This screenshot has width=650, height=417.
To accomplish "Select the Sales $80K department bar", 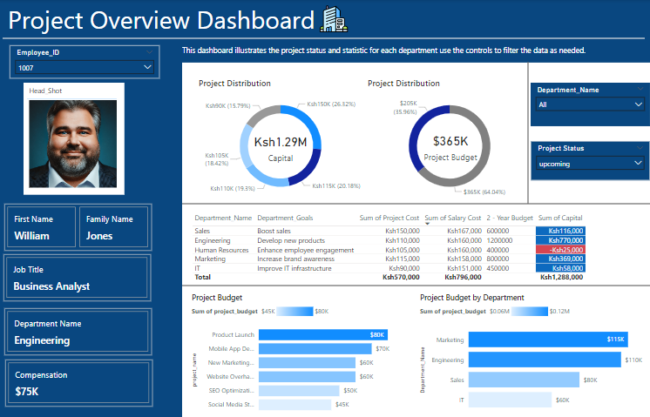I will (524, 380).
